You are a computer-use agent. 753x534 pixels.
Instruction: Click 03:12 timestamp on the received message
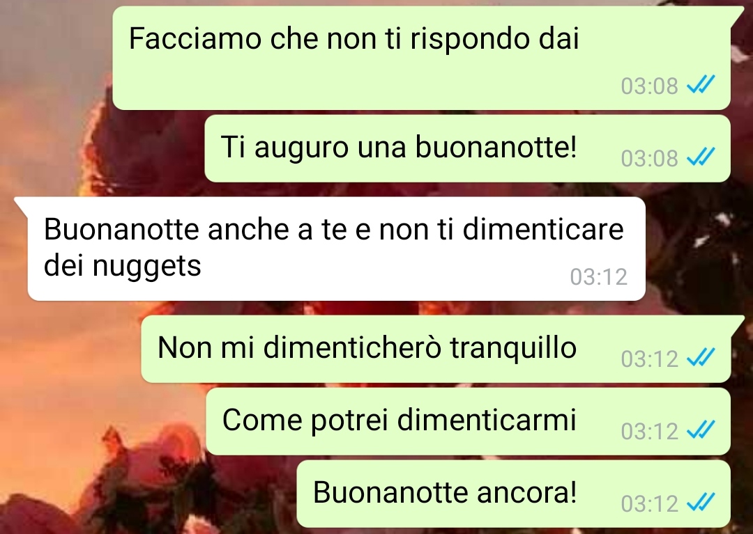(598, 277)
